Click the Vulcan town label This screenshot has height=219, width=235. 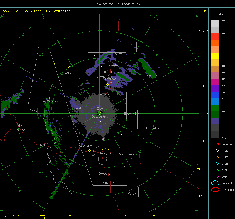pyautogui.click(x=133, y=193)
